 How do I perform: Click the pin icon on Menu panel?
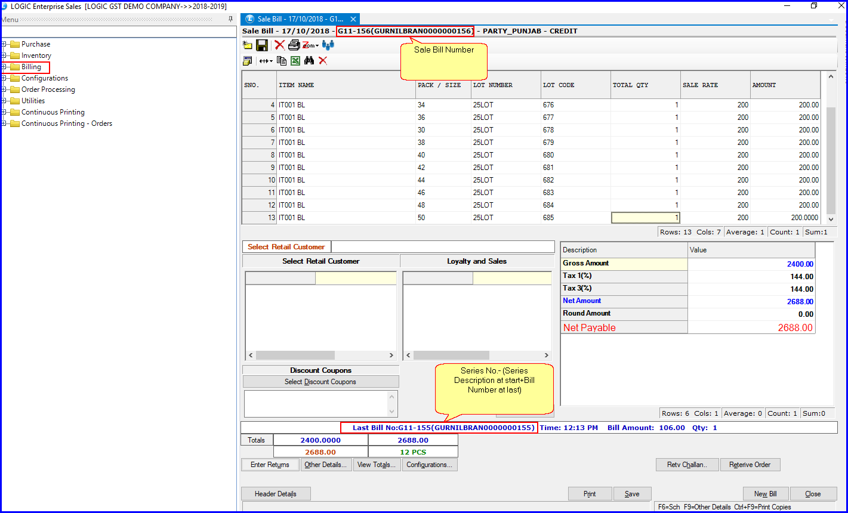click(x=231, y=19)
